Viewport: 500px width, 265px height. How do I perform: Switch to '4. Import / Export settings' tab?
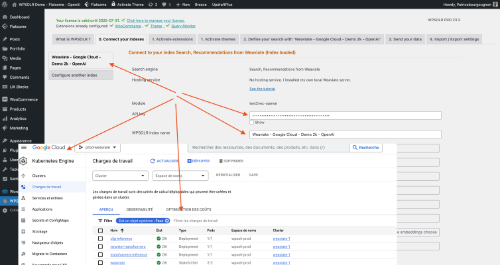coord(454,39)
